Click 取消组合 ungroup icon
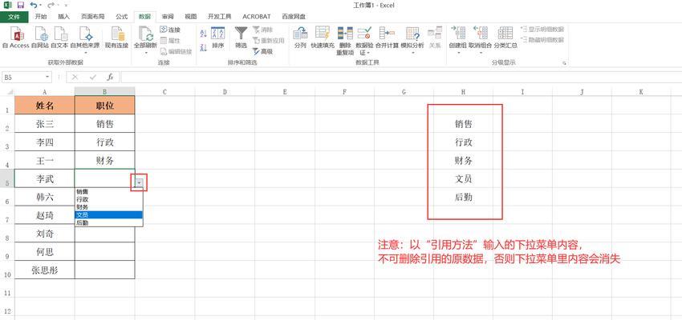 (480, 34)
